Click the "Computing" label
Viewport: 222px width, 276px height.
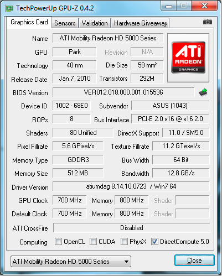(33, 242)
